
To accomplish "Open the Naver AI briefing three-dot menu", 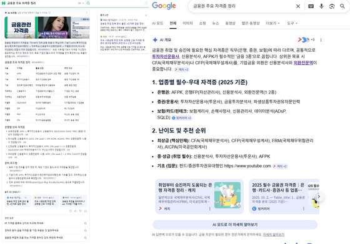I will click(87, 12).
